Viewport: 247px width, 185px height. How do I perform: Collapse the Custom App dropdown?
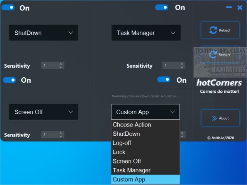[145, 112]
